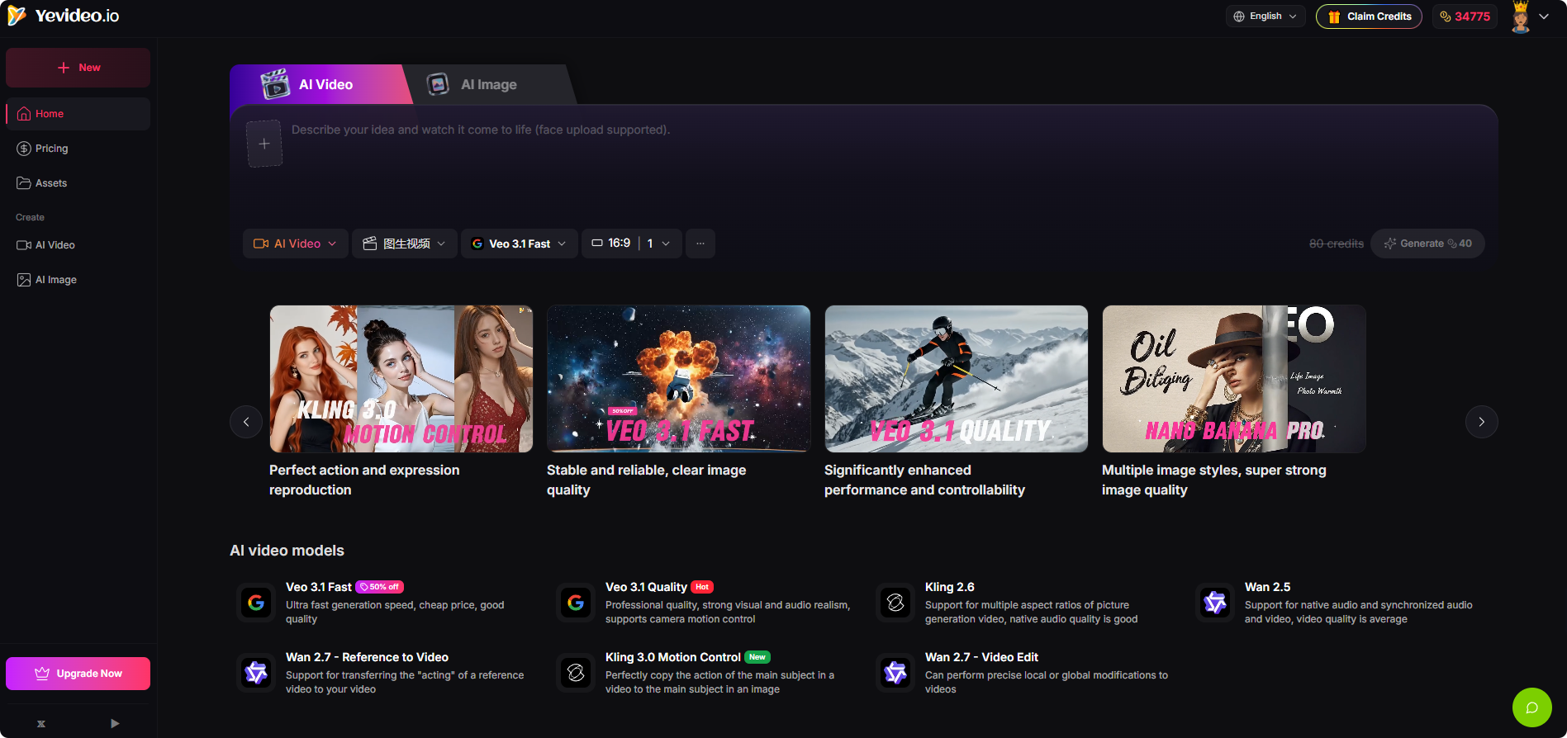This screenshot has width=1567, height=738.
Task: Open the Veo 3.1 Fast model selector
Action: pos(520,244)
